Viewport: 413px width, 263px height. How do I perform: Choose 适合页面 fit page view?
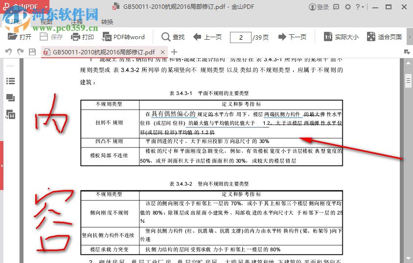pyautogui.click(x=384, y=37)
